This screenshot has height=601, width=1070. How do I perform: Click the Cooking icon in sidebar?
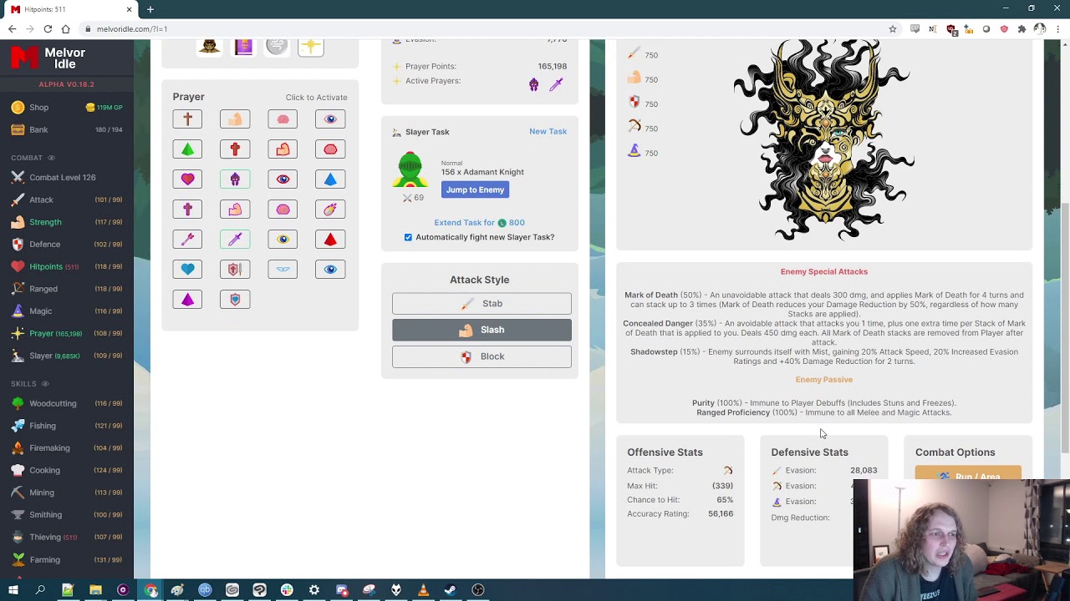coord(18,470)
